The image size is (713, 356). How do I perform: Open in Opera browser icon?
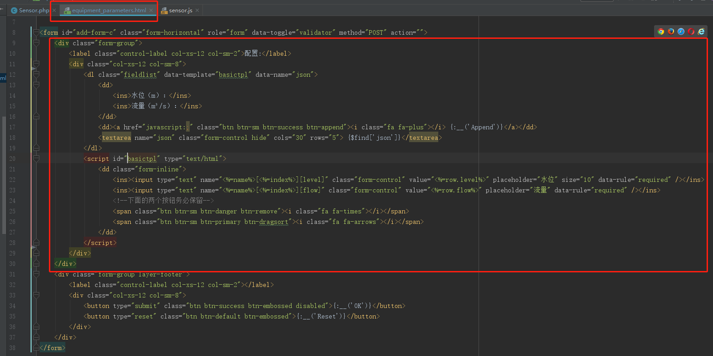click(691, 32)
